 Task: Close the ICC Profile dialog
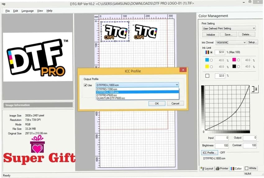pos(183,70)
